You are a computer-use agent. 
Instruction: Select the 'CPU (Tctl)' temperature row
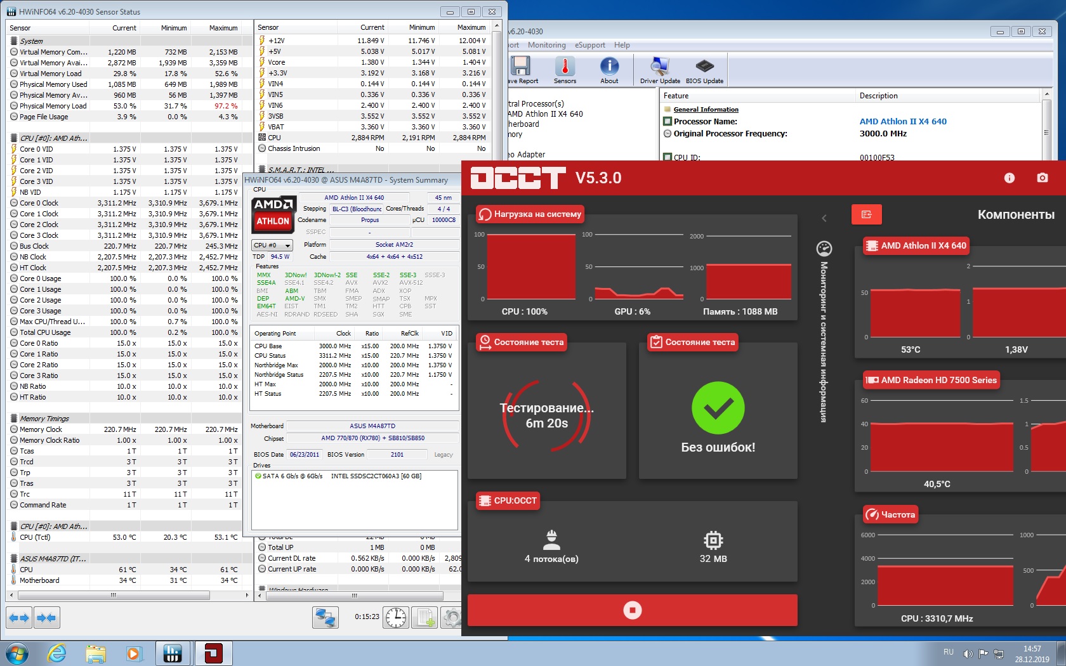coord(124,538)
